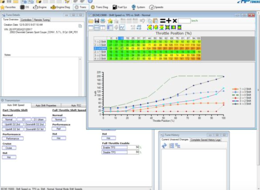Screen dimensions: 260x190
Task: Toggle the line chart graph view icon
Action: tap(122, 27)
